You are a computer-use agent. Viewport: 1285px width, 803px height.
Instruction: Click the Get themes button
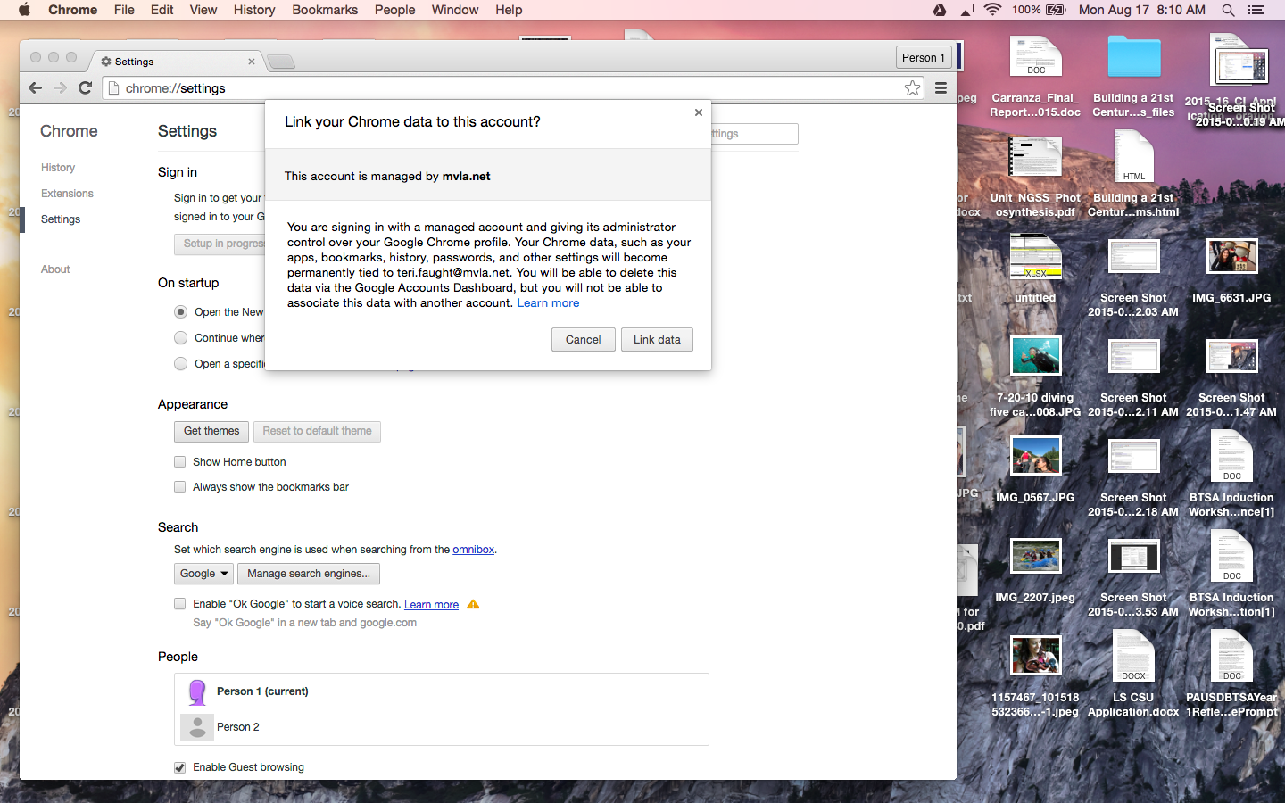(211, 431)
